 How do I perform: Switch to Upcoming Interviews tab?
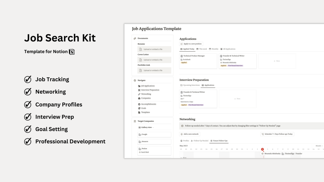(190, 85)
